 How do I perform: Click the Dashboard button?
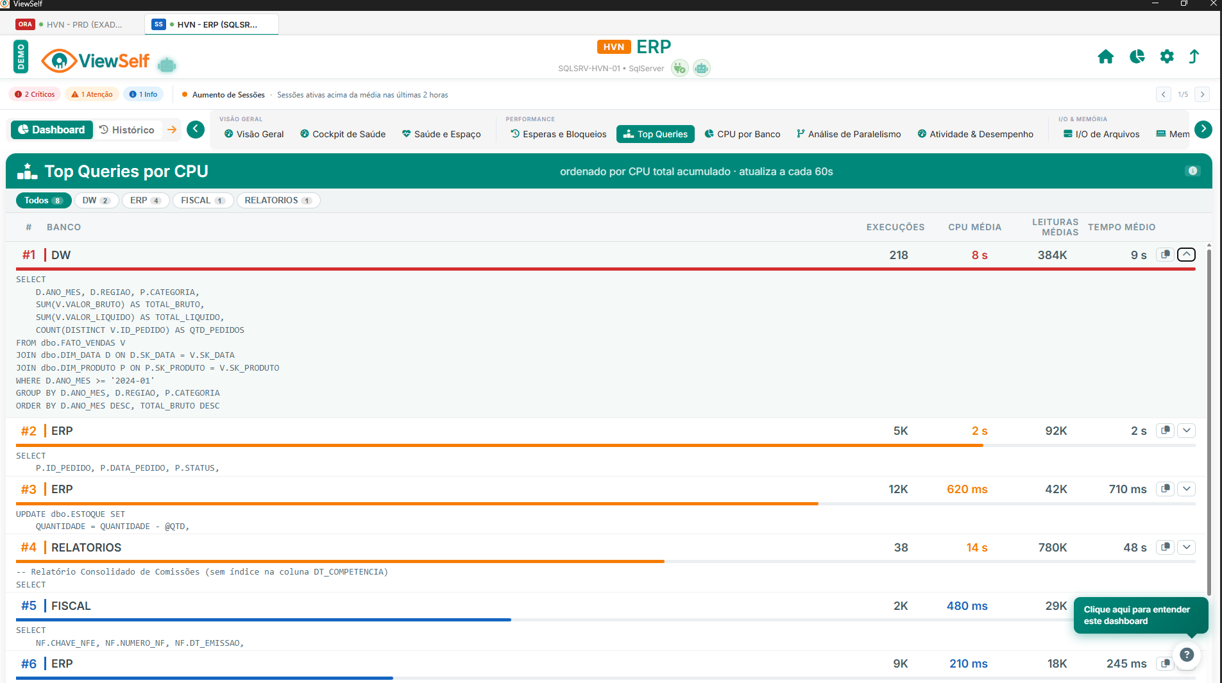click(52, 130)
